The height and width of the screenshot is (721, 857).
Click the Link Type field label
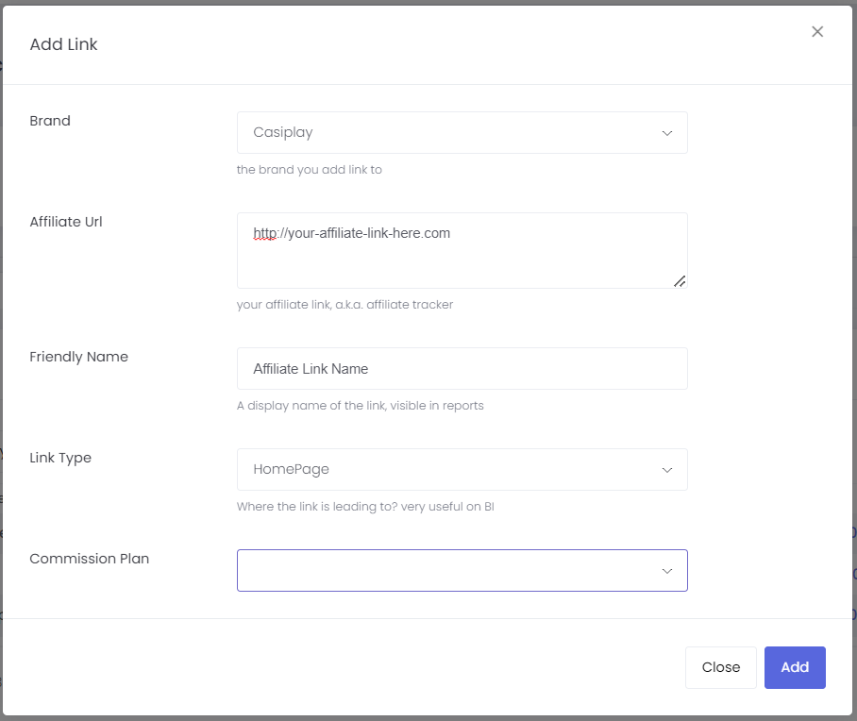pyautogui.click(x=60, y=458)
